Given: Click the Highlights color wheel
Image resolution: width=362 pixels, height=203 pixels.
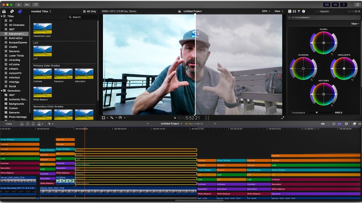Looking at the screenshot, I should pos(344,69).
